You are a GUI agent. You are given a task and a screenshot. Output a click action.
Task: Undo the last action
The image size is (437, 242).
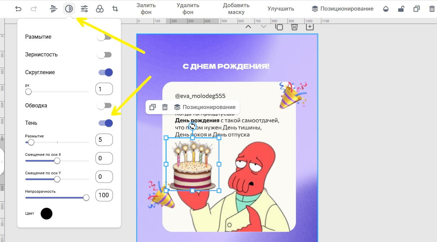click(18, 9)
